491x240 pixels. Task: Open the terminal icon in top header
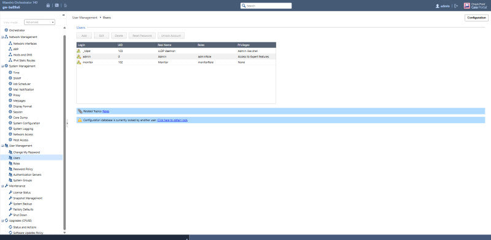(x=56, y=6)
